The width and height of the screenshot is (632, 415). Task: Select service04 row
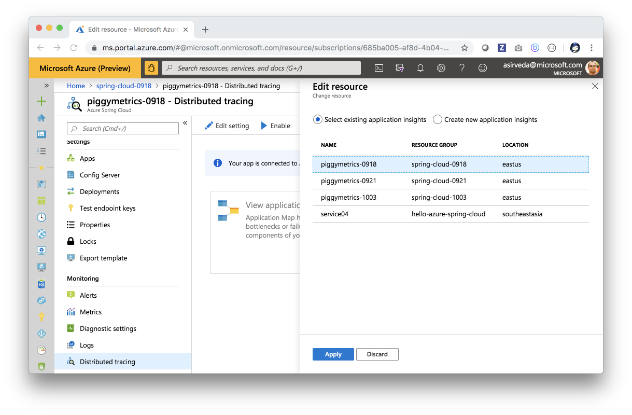click(451, 214)
